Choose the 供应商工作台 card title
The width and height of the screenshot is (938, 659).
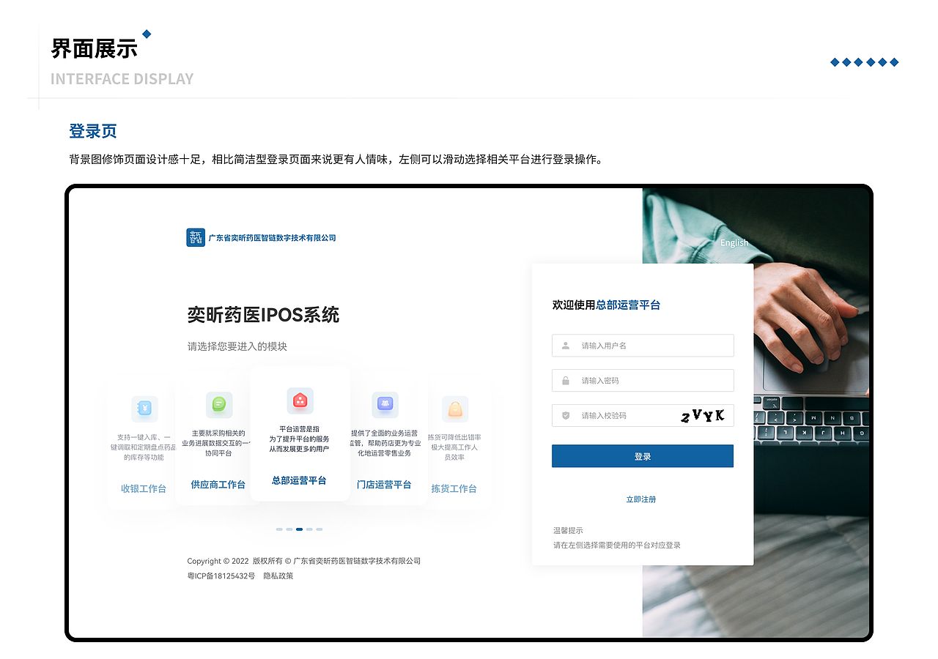218,485
